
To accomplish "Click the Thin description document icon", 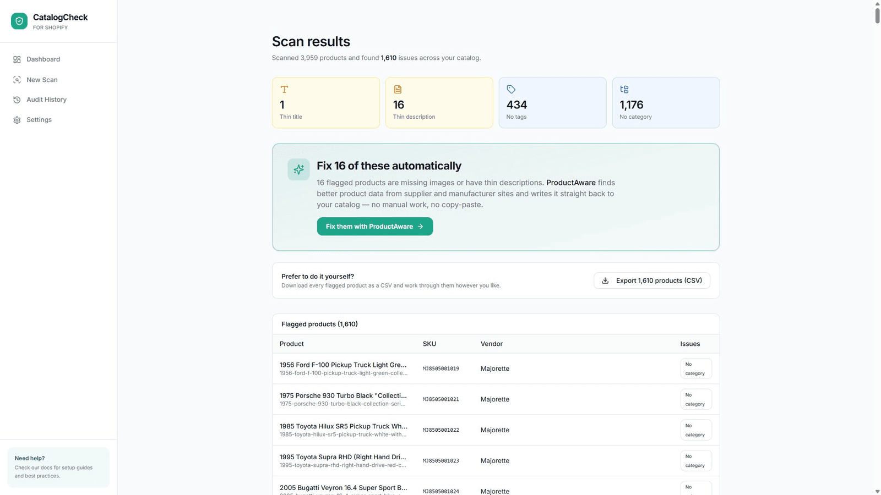I will (398, 89).
